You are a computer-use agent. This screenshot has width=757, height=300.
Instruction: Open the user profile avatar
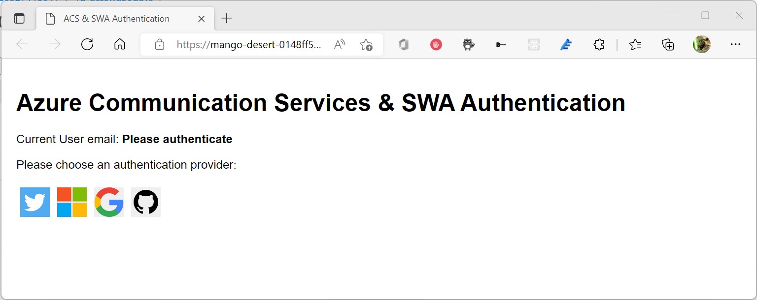click(702, 44)
